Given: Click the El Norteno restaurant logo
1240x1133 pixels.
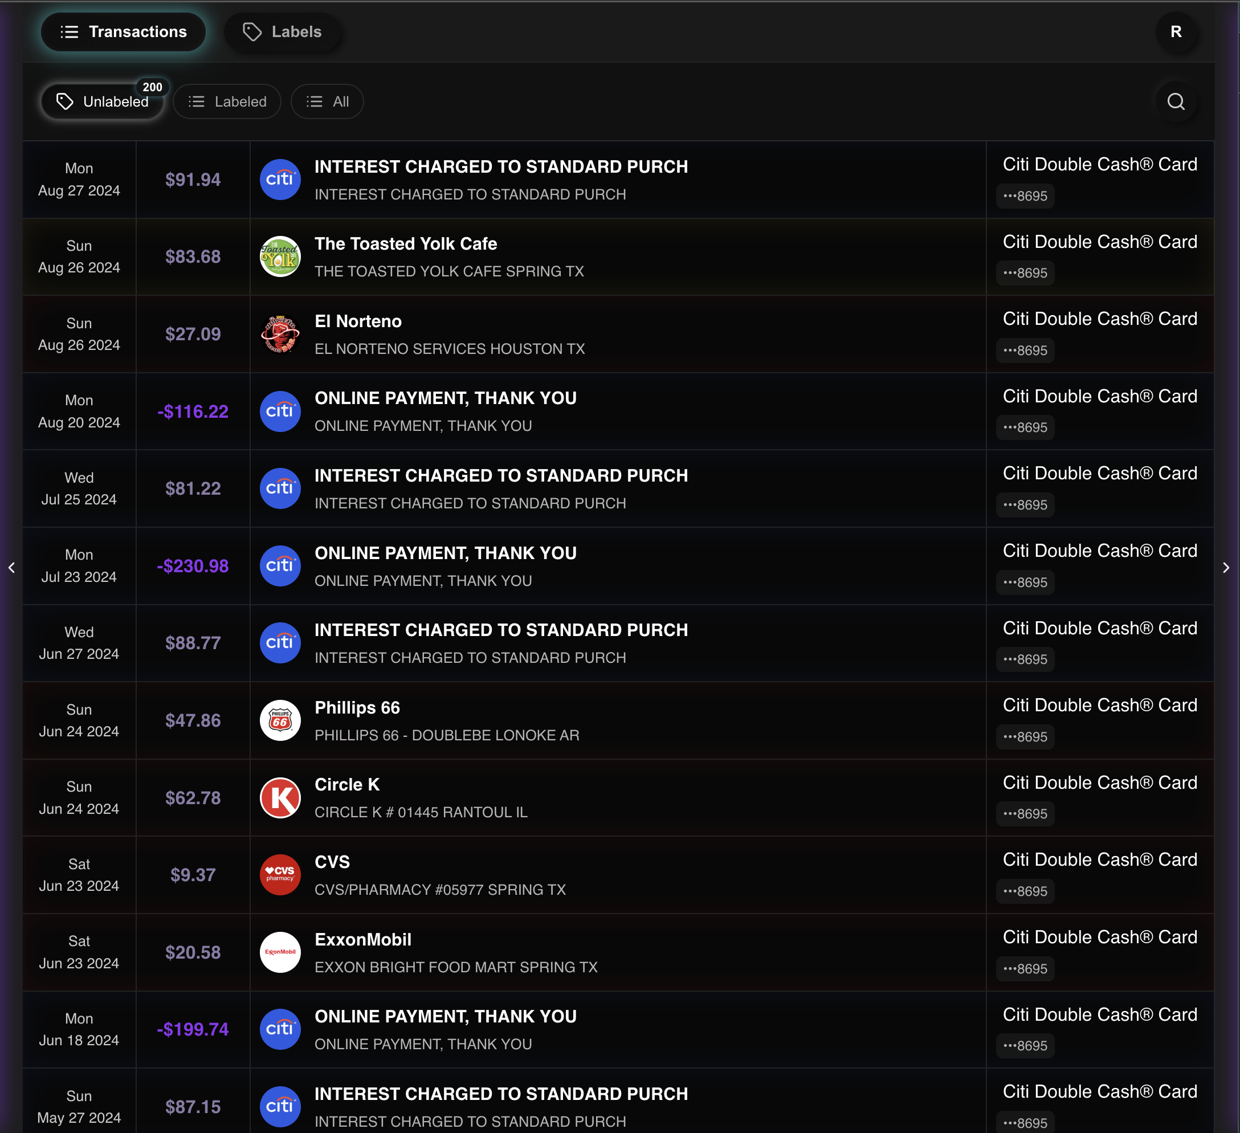Looking at the screenshot, I should point(280,334).
